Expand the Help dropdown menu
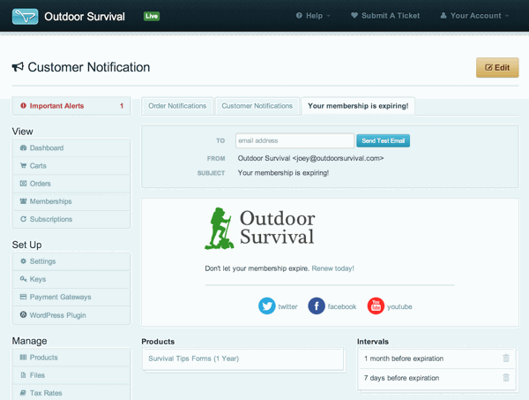Viewport: 529px width, 400px height. (x=313, y=16)
